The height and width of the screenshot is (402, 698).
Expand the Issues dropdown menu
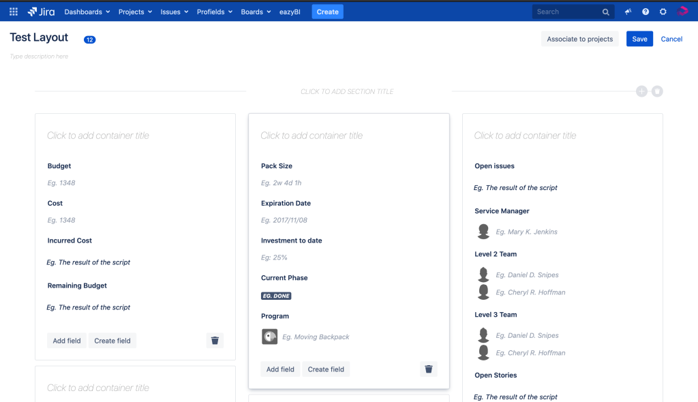(x=174, y=12)
